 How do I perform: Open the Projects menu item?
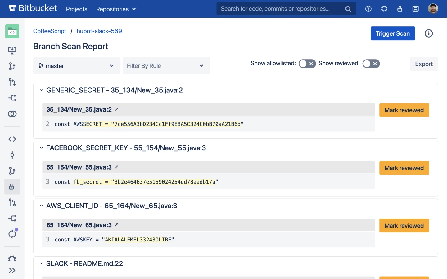pyautogui.click(x=76, y=9)
